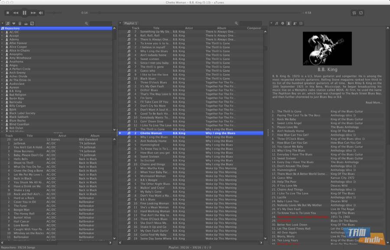This screenshot has width=390, height=250.
Task: Select the Playlist 1 tab
Action: (130, 23)
